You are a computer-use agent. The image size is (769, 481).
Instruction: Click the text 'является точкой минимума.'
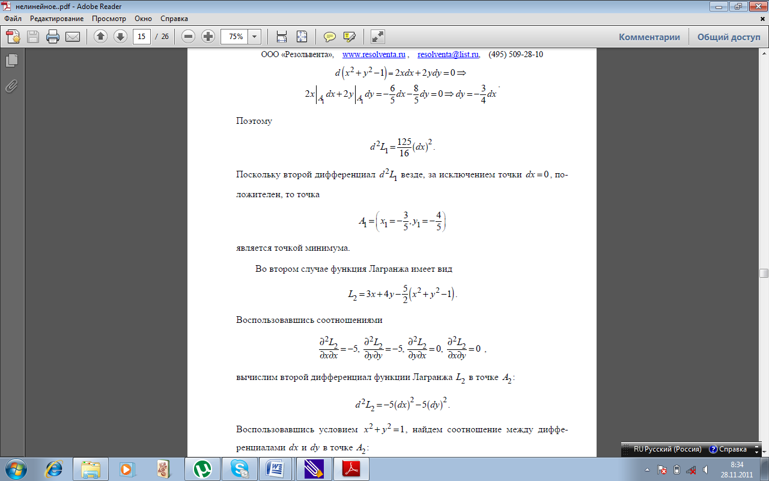point(293,248)
